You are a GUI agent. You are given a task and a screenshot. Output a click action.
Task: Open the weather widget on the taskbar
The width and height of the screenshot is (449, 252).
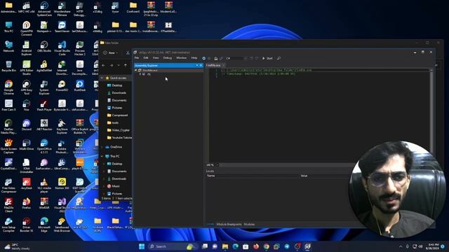pos(17,246)
